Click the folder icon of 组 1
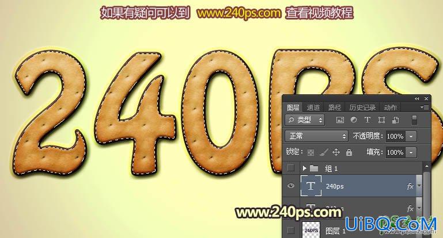 click(314, 168)
